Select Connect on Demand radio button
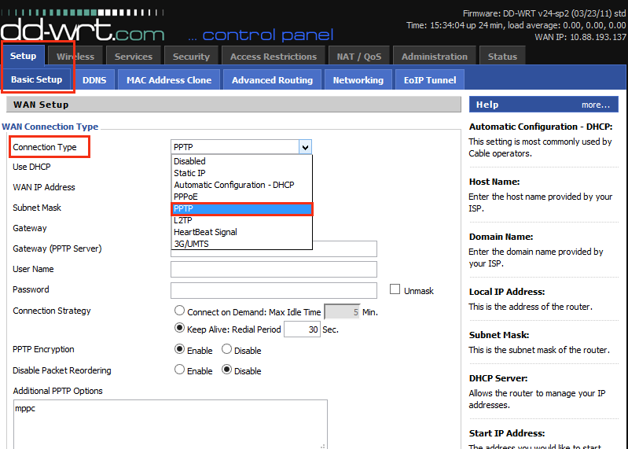The image size is (628, 449). coord(180,311)
